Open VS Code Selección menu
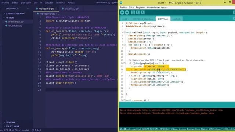 26,3
